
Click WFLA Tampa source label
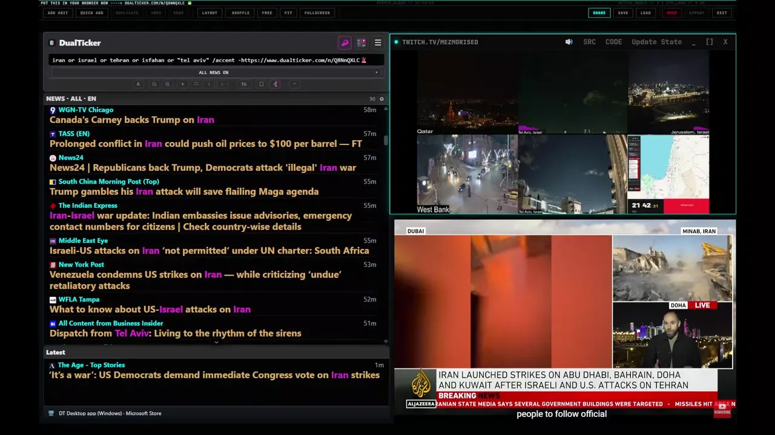point(79,299)
